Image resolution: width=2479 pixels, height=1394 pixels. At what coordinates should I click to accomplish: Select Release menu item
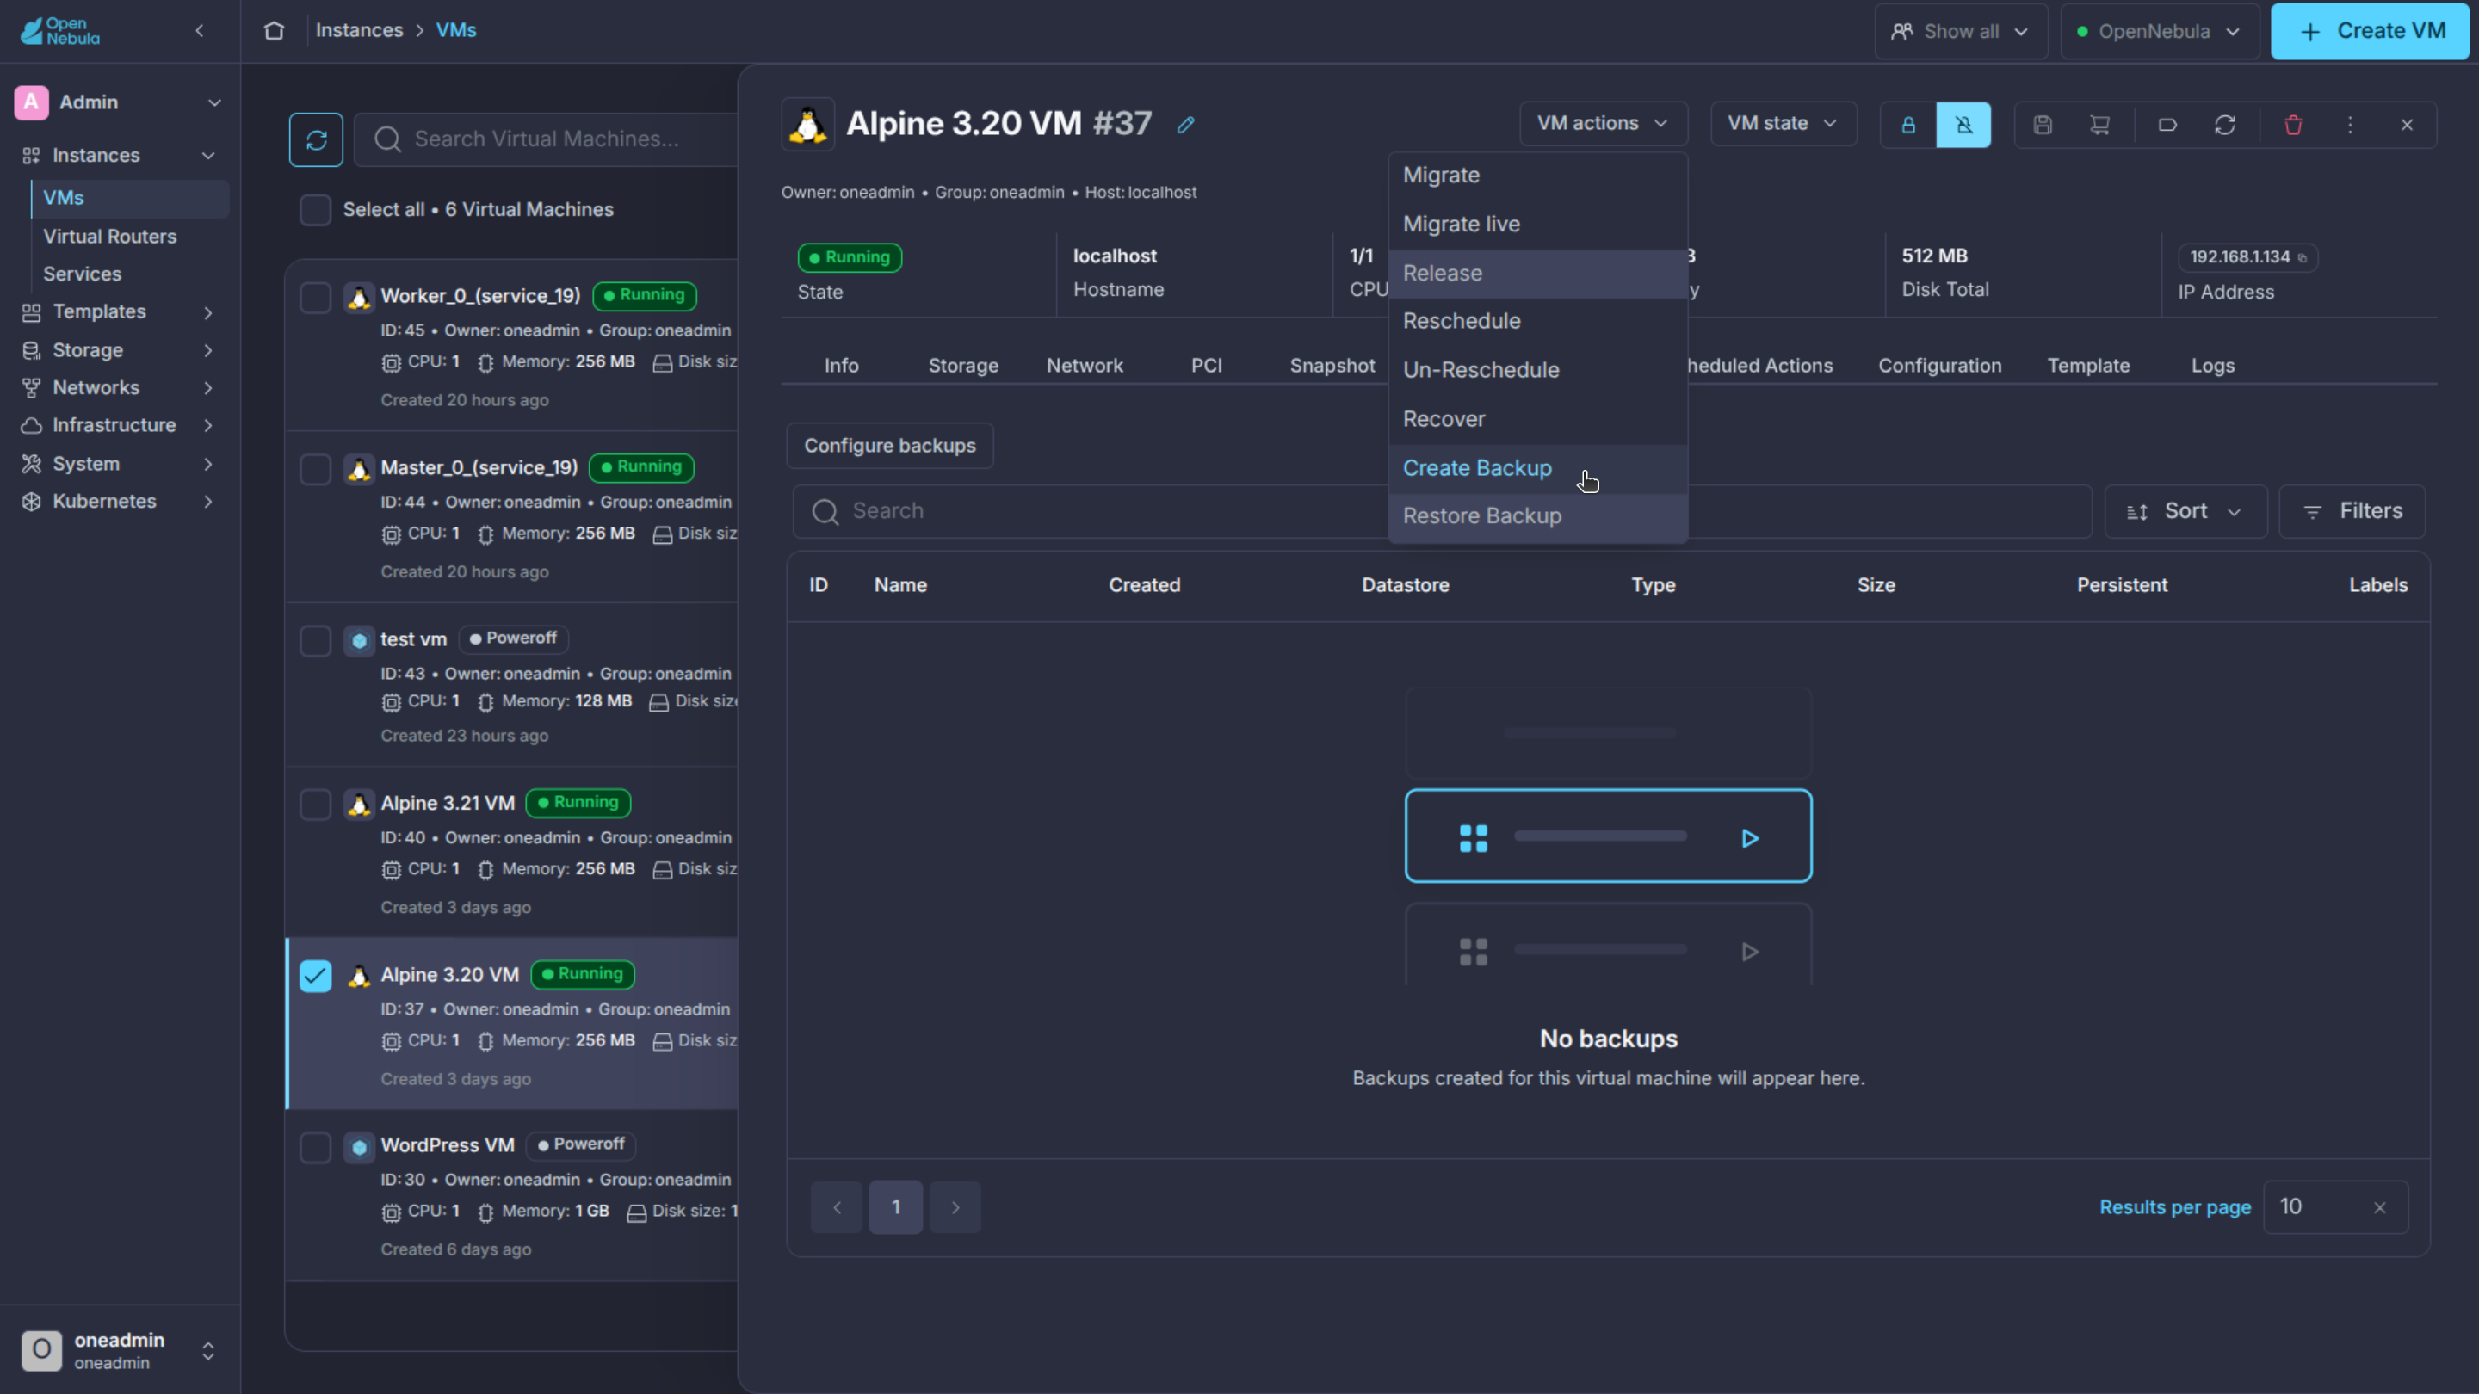(x=1538, y=274)
